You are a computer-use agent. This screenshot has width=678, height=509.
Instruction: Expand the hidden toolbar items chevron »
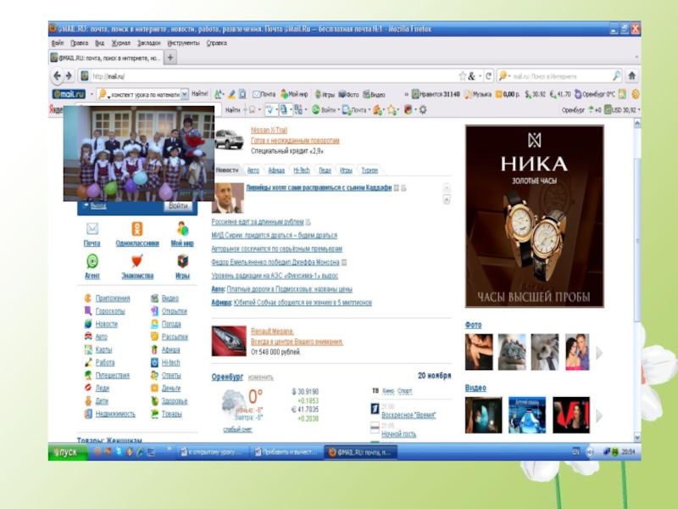coord(406,94)
